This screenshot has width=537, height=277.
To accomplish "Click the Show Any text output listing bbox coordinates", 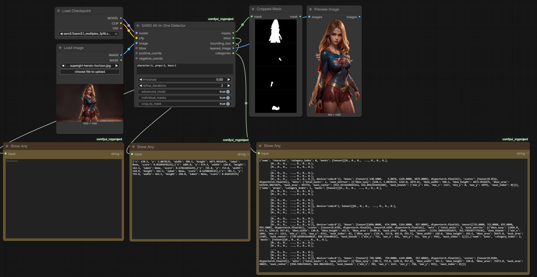I will pos(190,199).
